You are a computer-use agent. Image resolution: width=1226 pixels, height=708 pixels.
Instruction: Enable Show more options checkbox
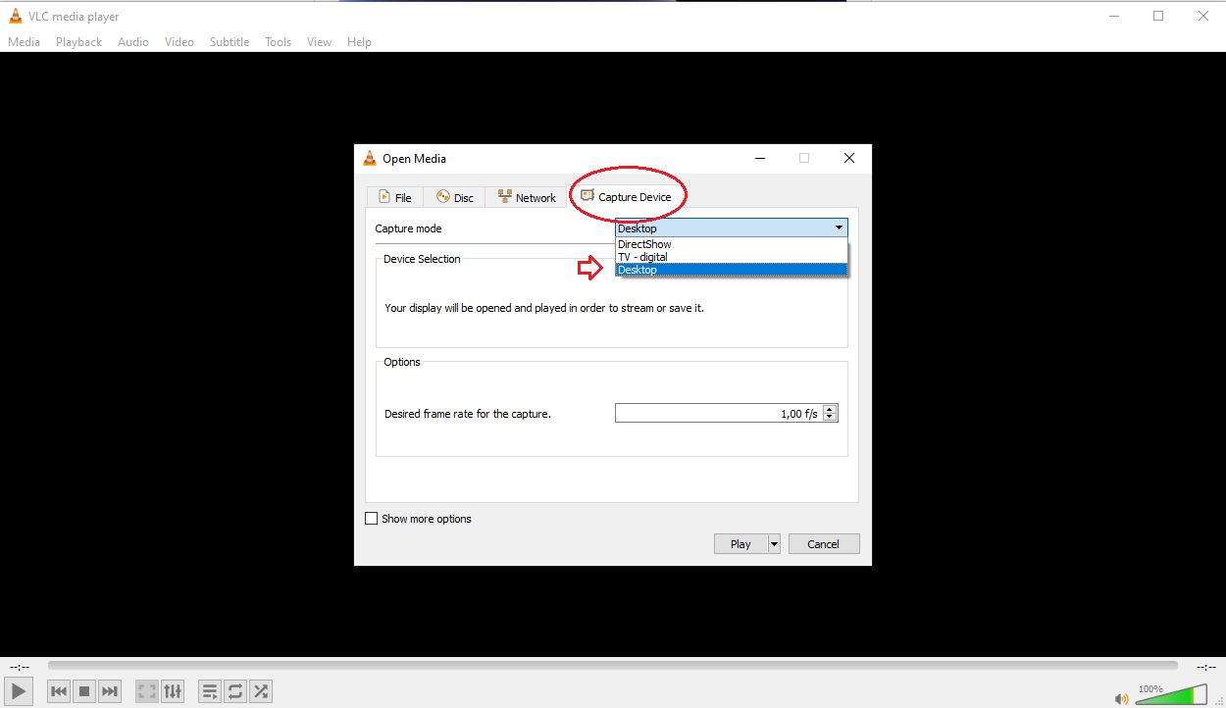point(371,519)
